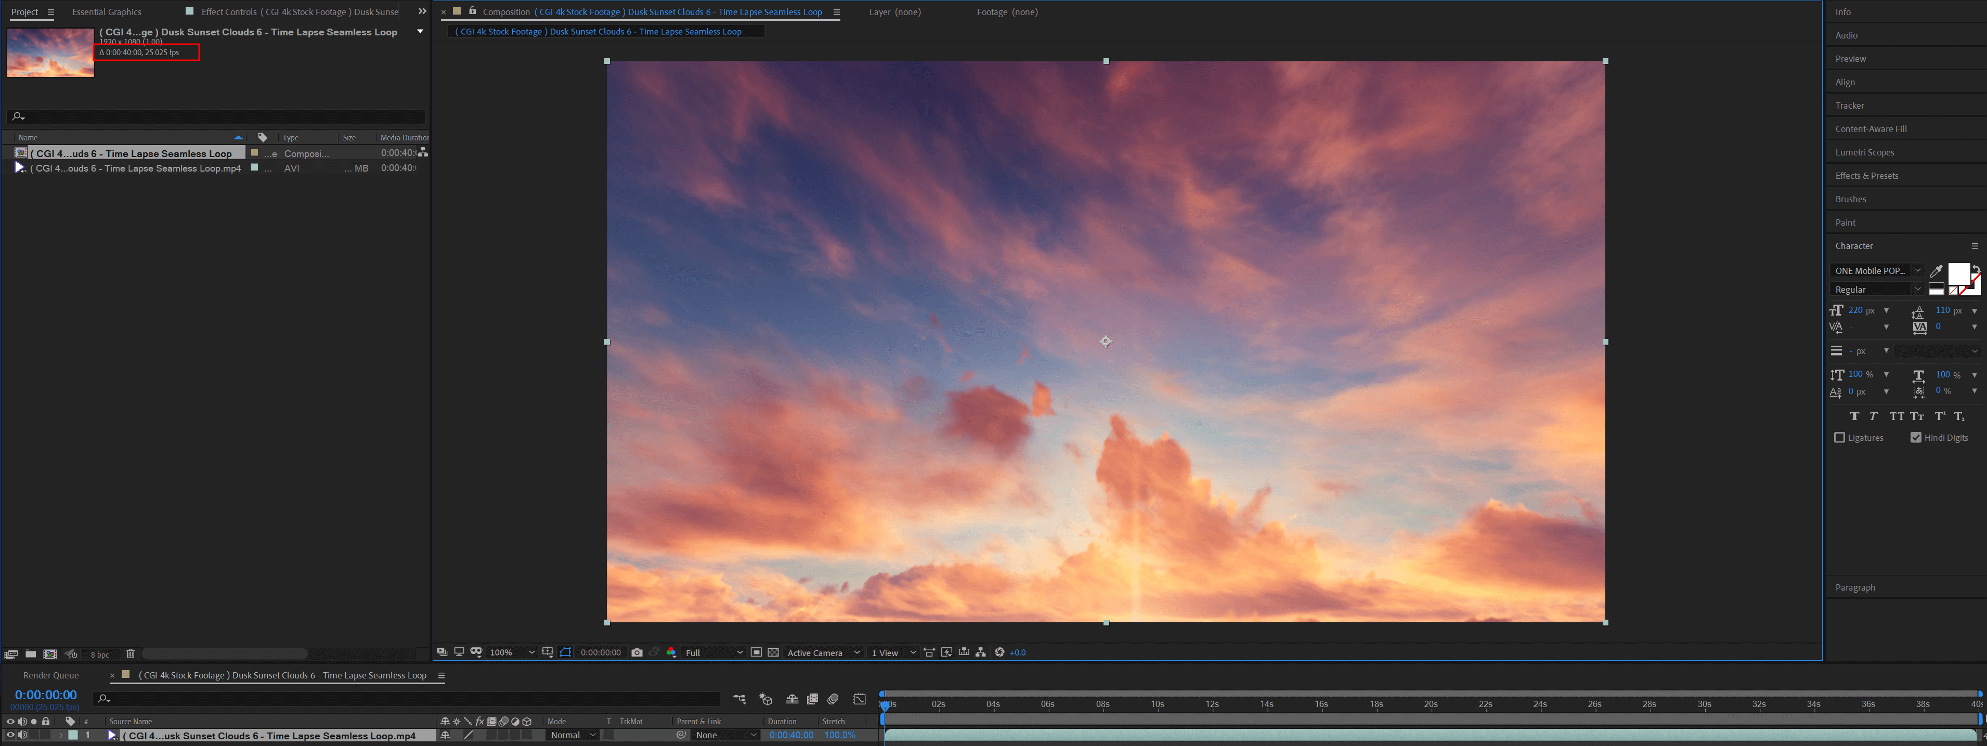The image size is (1987, 746).
Task: Uncheck the Hindi Digits checkbox
Action: (x=1916, y=437)
